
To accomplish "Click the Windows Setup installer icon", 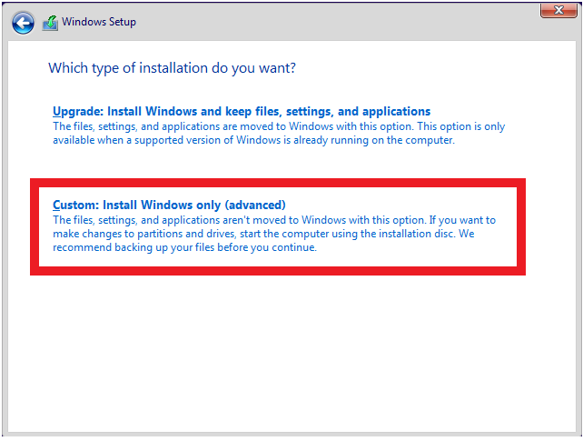I will [50, 23].
